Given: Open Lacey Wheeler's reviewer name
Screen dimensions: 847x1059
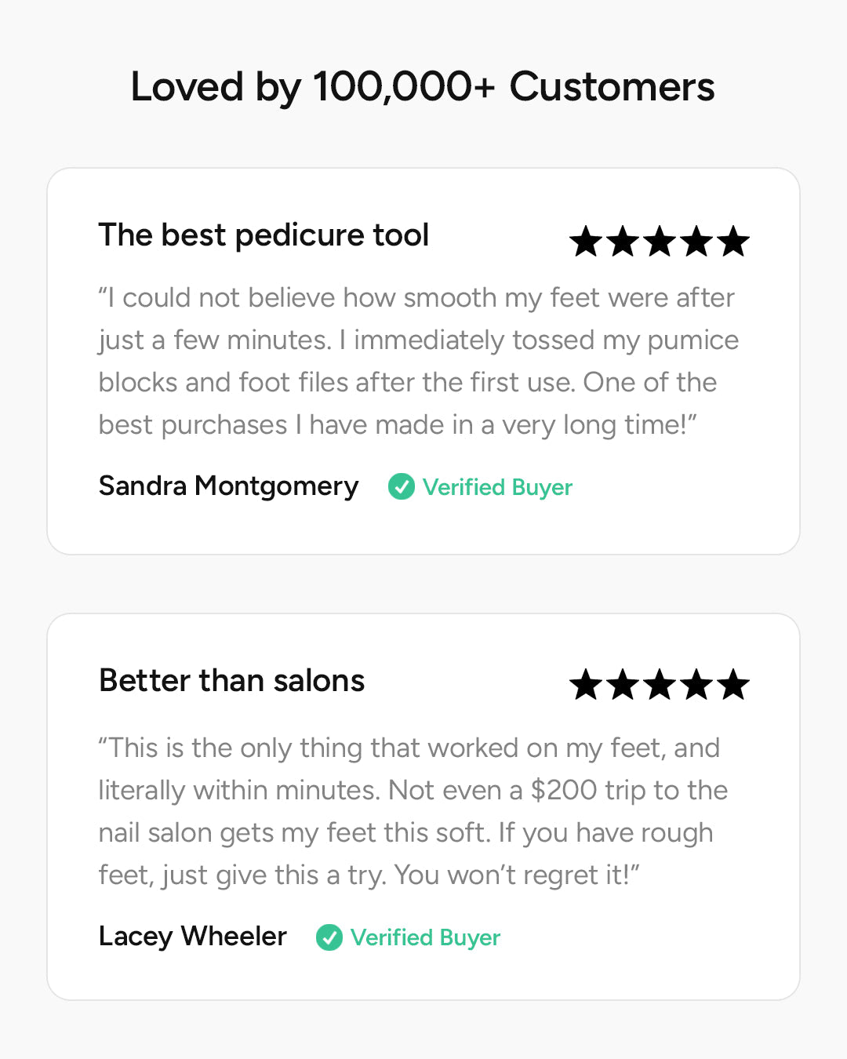Looking at the screenshot, I should [x=193, y=937].
